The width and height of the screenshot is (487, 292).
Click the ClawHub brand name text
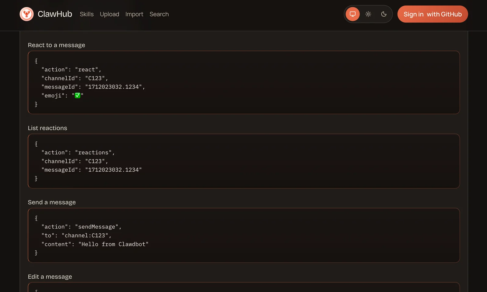tap(55, 14)
